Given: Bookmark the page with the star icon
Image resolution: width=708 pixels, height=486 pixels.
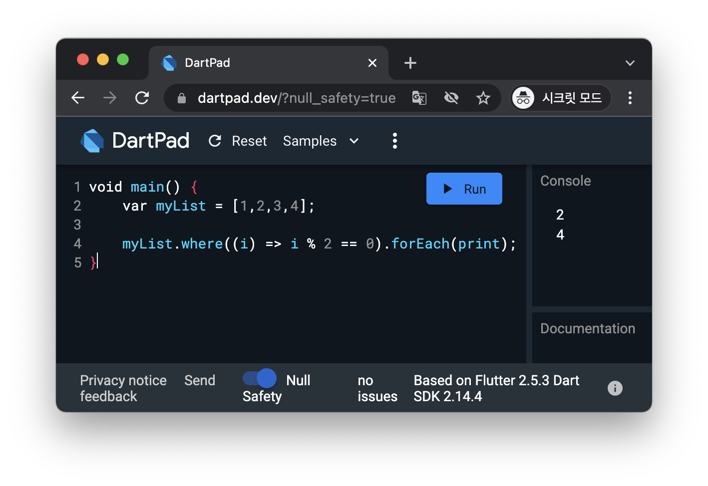Looking at the screenshot, I should tap(483, 98).
